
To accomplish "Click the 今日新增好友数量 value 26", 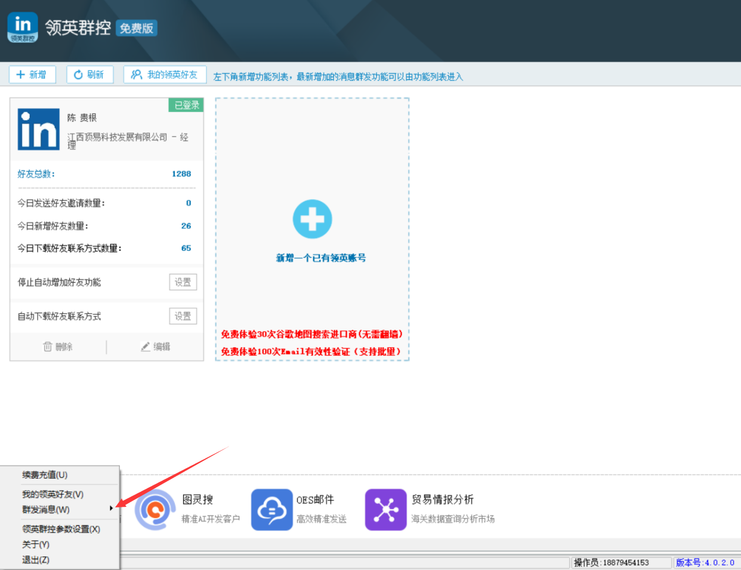I will (x=186, y=226).
